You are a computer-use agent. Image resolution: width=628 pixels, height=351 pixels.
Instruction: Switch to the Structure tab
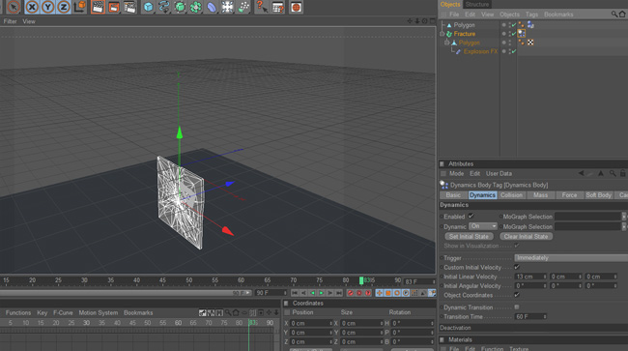477,4
